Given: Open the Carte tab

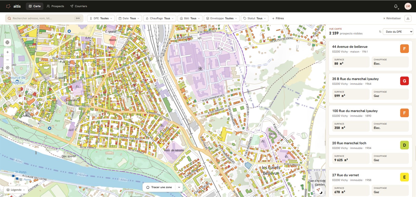Looking at the screenshot, I should point(35,6).
